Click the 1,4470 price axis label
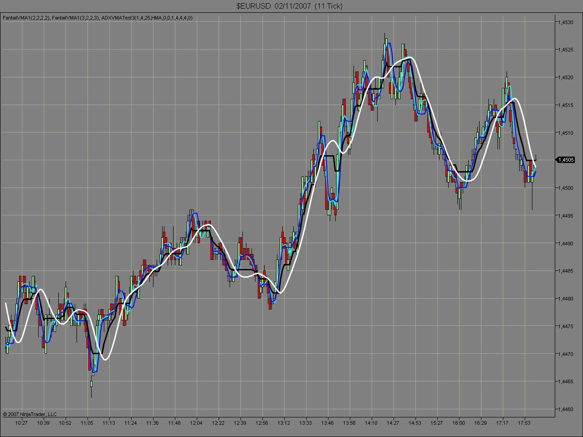The height and width of the screenshot is (437, 583). point(566,354)
